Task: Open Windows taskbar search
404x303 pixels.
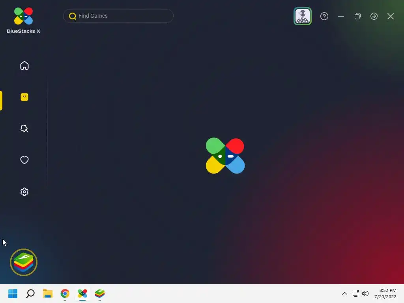Action: (30, 294)
